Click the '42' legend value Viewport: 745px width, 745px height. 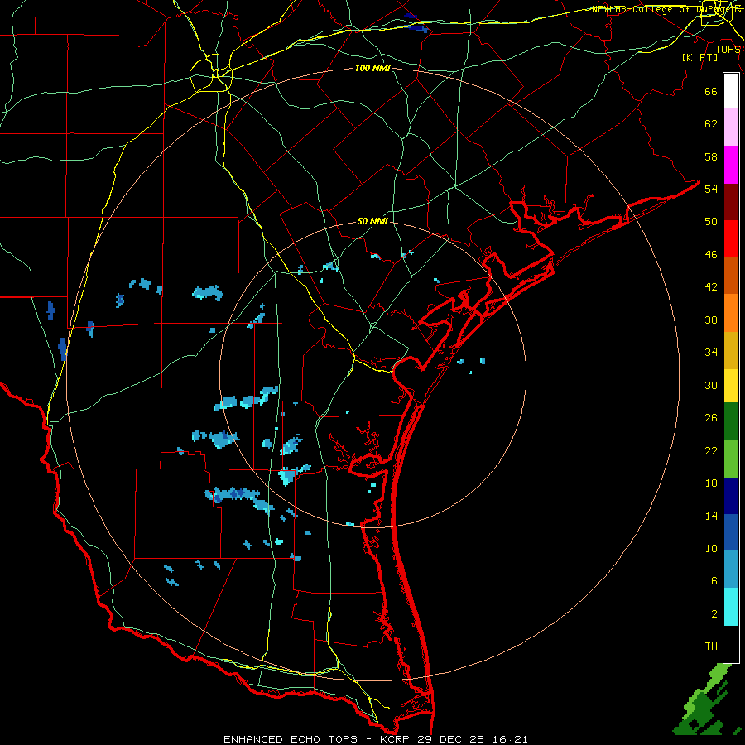(x=711, y=287)
